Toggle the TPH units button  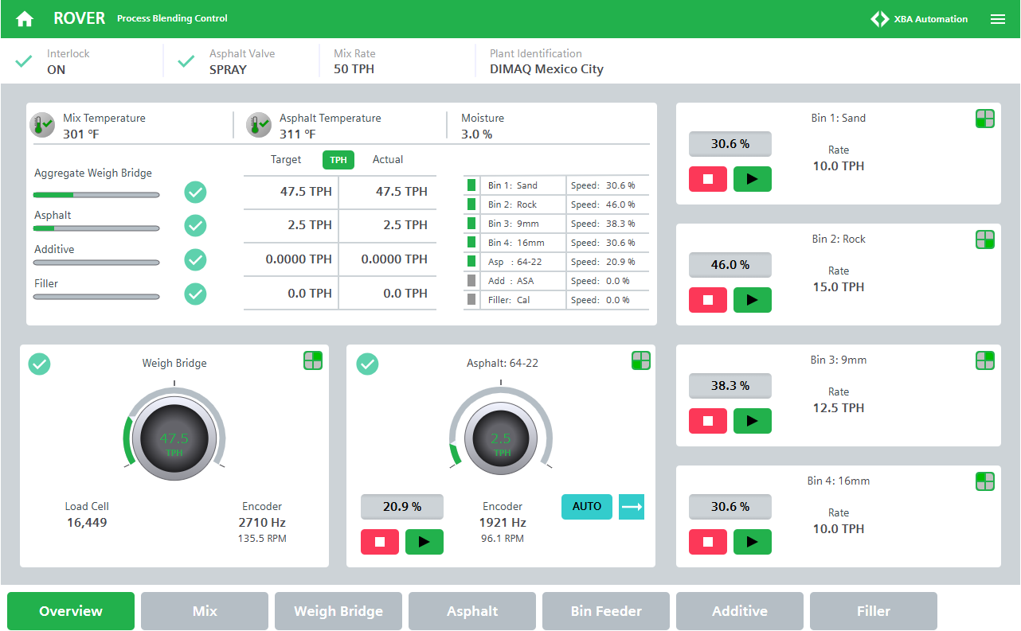coord(338,160)
